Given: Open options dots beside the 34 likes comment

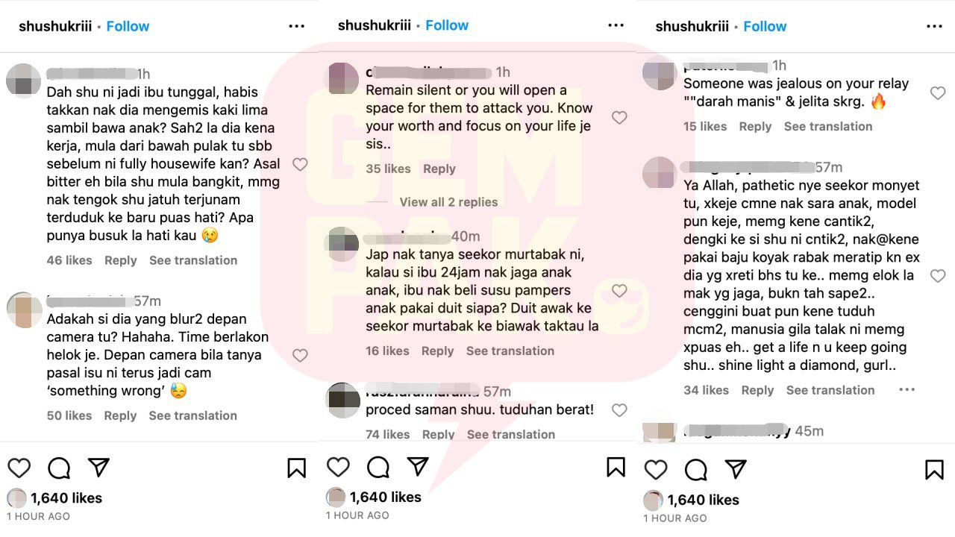Looking at the screenshot, I should point(907,389).
